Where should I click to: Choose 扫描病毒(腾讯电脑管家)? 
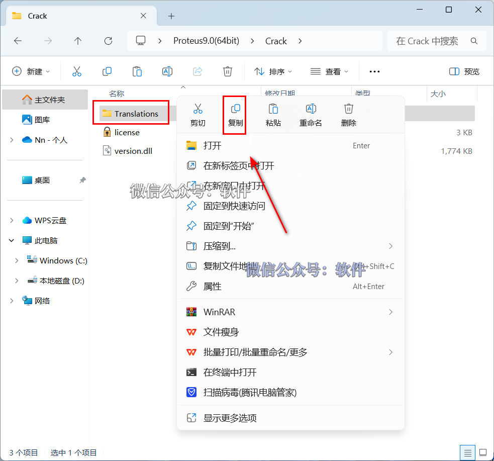point(290,392)
